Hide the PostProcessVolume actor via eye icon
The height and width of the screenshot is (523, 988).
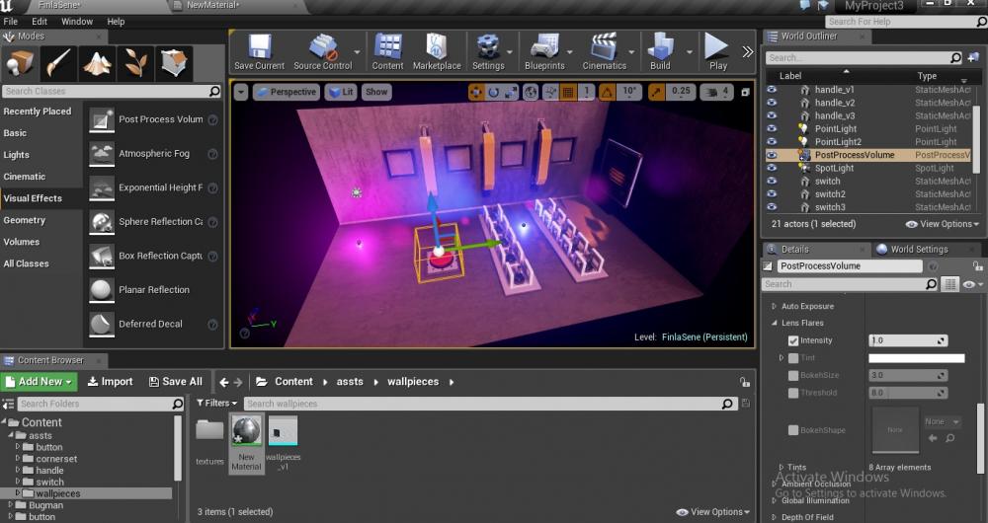click(x=772, y=155)
